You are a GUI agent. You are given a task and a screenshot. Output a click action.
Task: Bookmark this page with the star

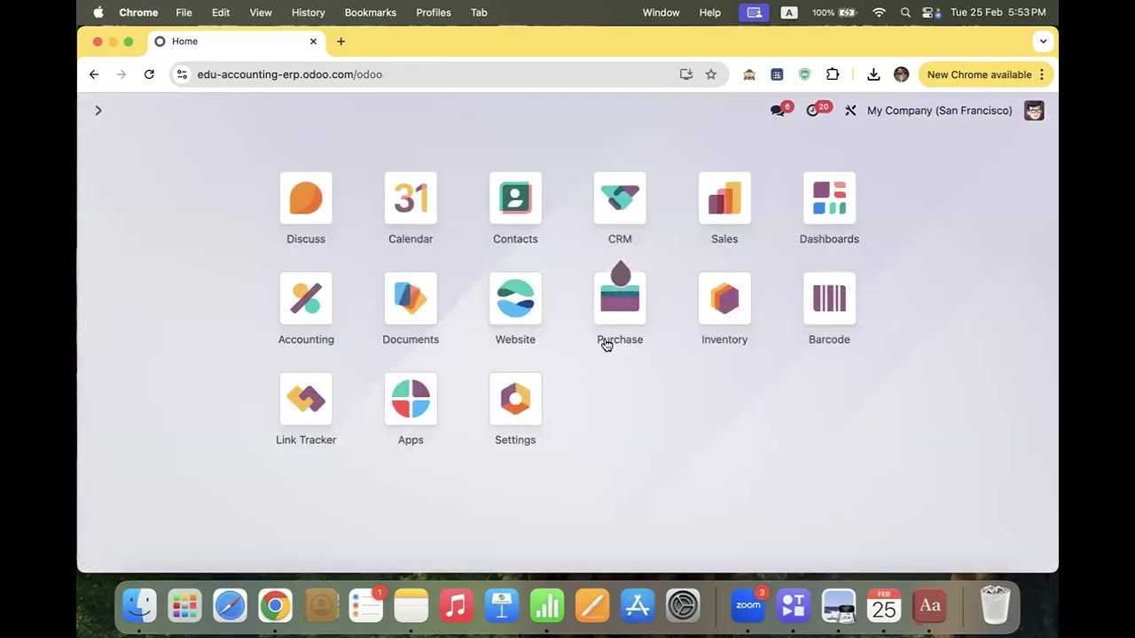pos(711,74)
